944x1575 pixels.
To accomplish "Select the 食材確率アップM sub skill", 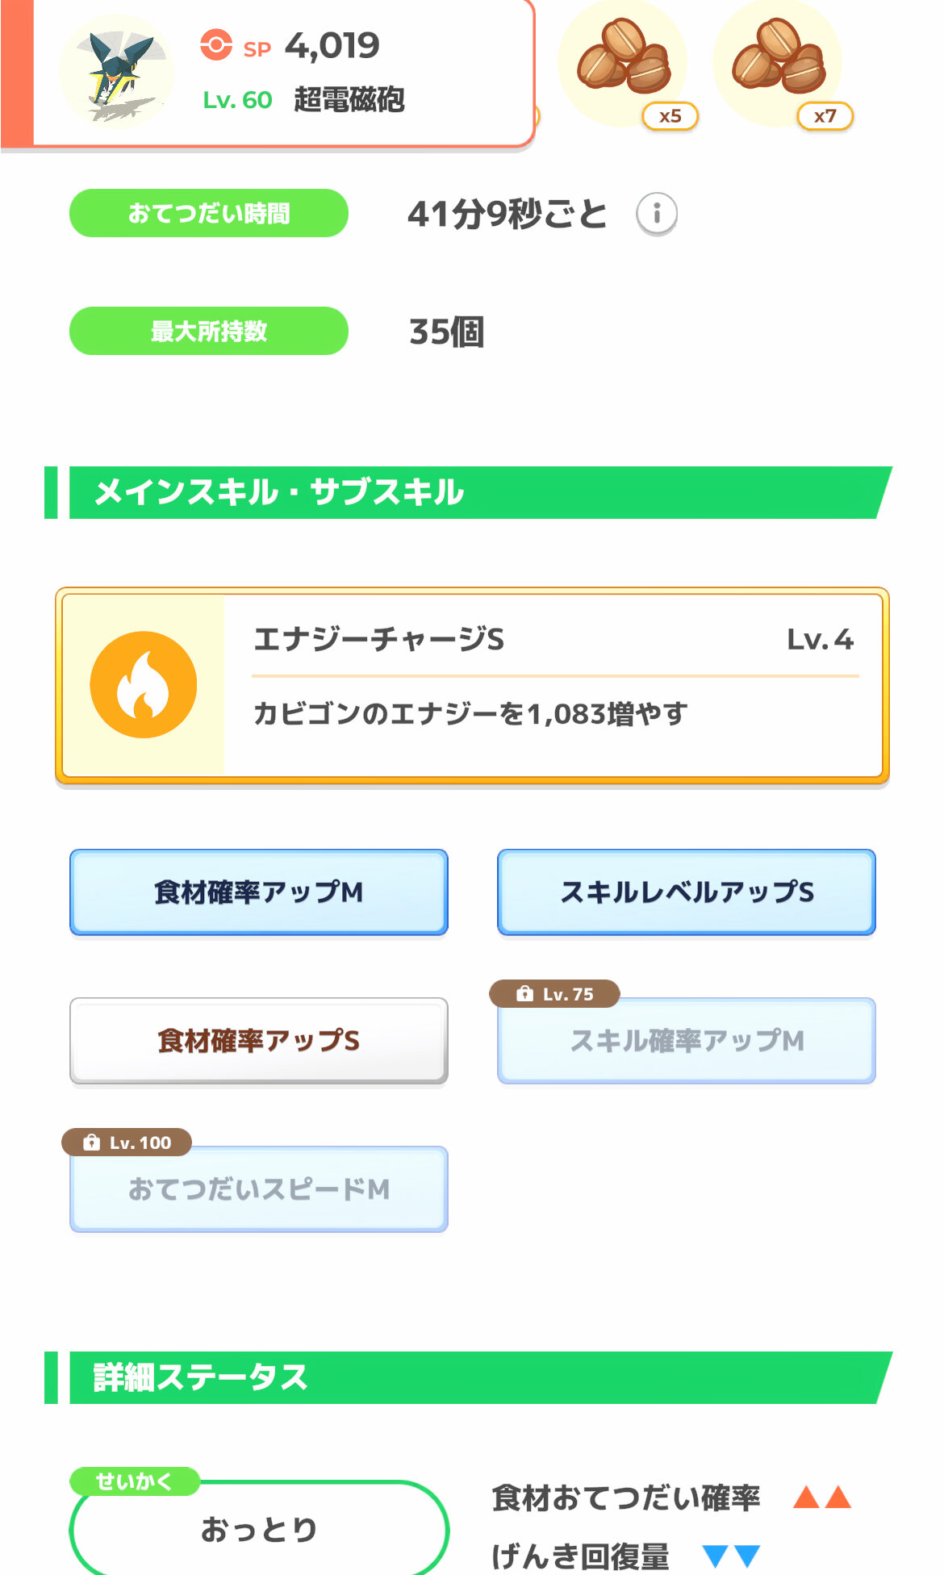I will (x=259, y=892).
